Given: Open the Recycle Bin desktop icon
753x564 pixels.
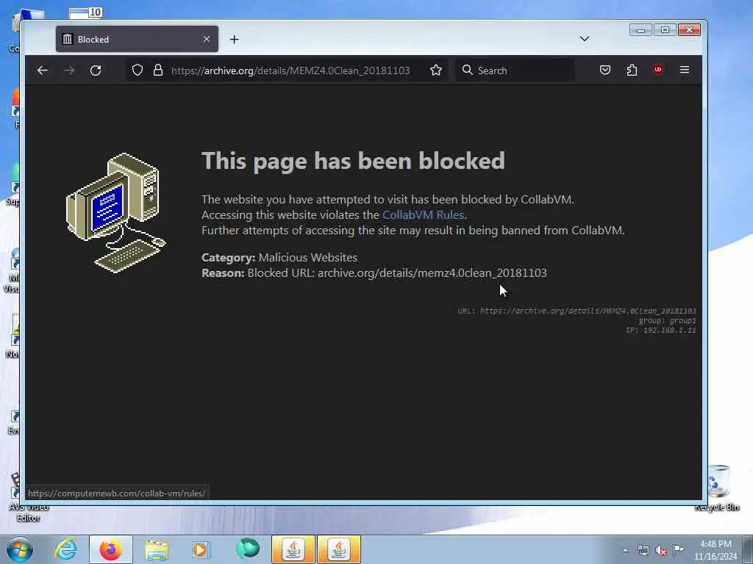Looking at the screenshot, I should (718, 488).
